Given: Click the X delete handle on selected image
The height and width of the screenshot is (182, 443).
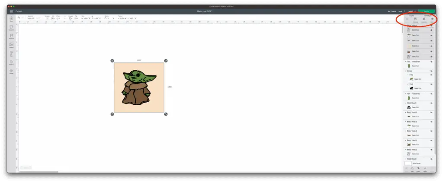Looking at the screenshot, I should click(x=112, y=60).
